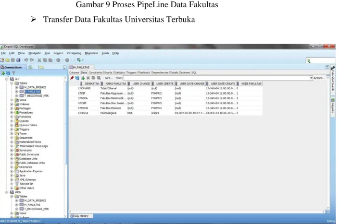
Task: Click the Rollback Changes icon
Action: point(99,78)
